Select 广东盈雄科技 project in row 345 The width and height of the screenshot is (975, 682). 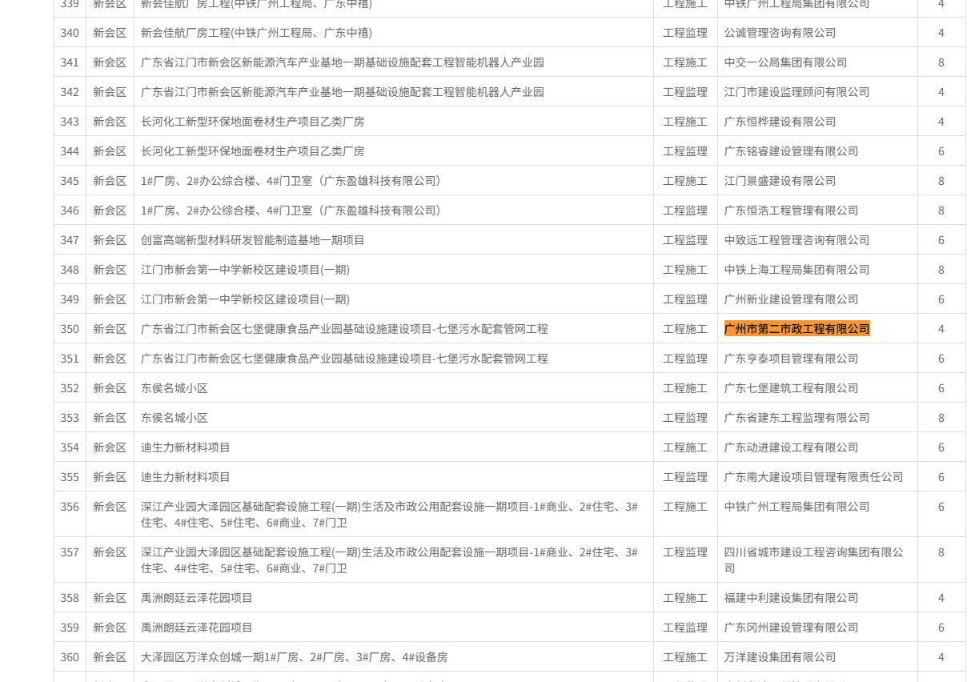tap(291, 181)
